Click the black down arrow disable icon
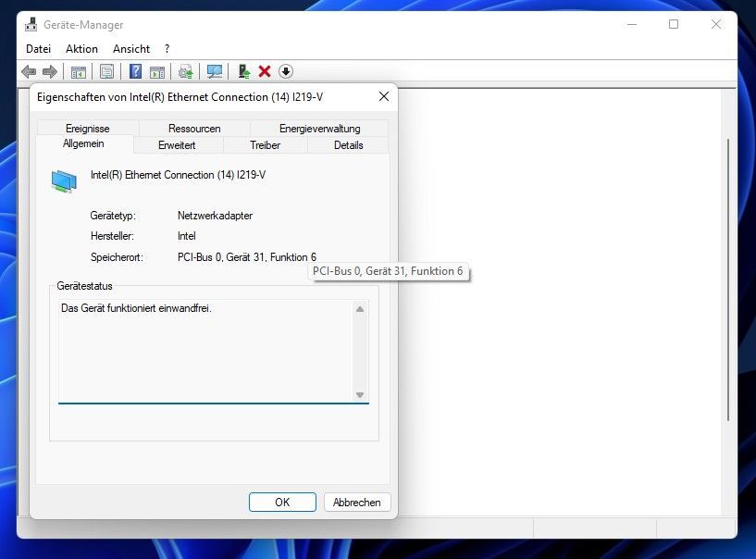Image resolution: width=756 pixels, height=559 pixels. point(286,71)
